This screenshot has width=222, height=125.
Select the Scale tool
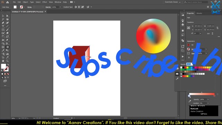[7, 36]
